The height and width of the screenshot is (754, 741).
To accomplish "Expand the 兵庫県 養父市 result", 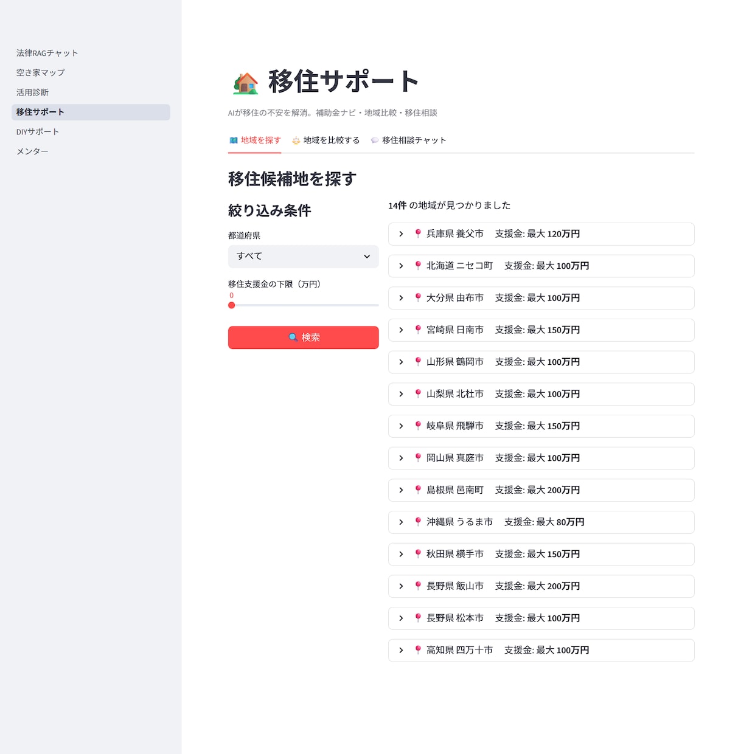I will pyautogui.click(x=541, y=234).
